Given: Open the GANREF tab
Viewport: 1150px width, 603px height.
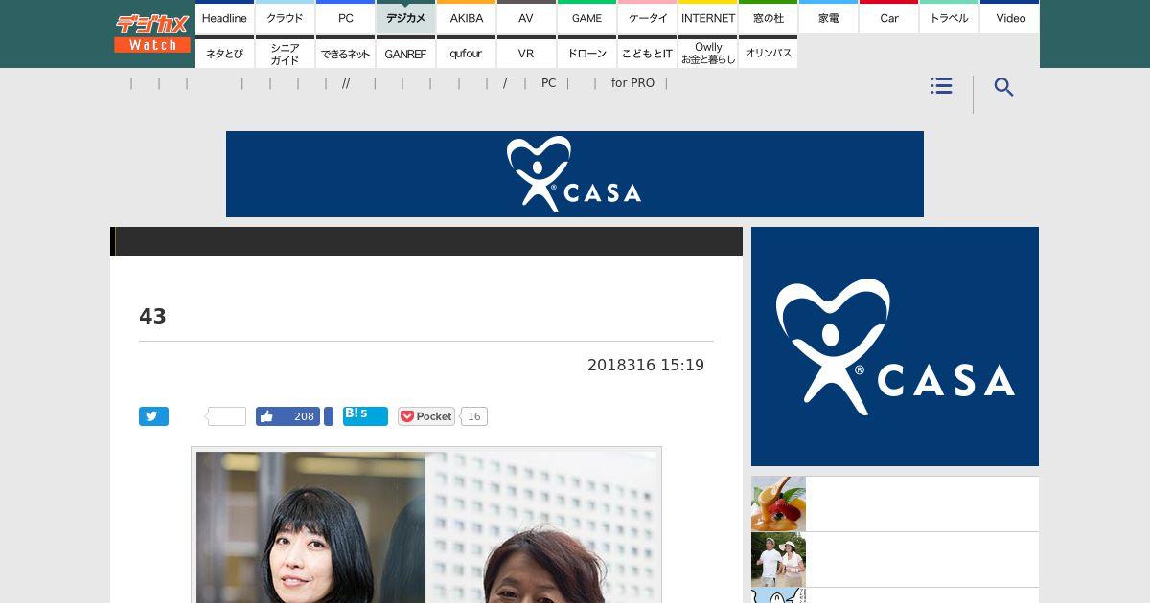Looking at the screenshot, I should point(405,53).
